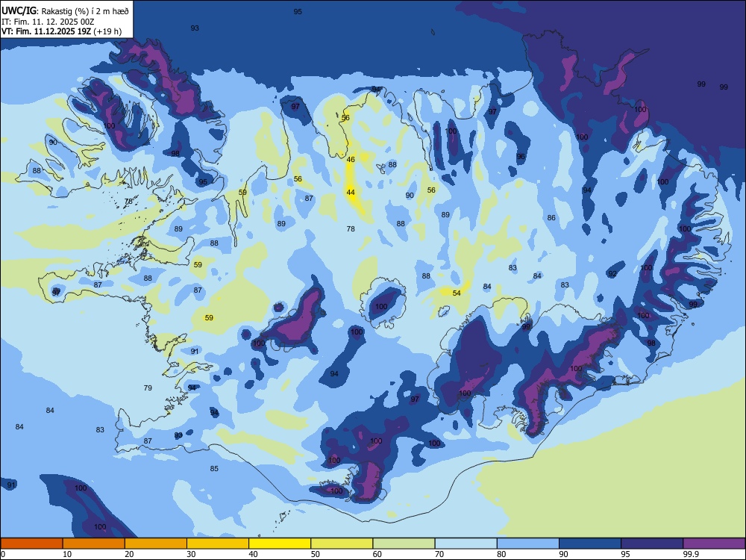
Task: Click the humidity value '54' on the map
Action: tap(457, 293)
